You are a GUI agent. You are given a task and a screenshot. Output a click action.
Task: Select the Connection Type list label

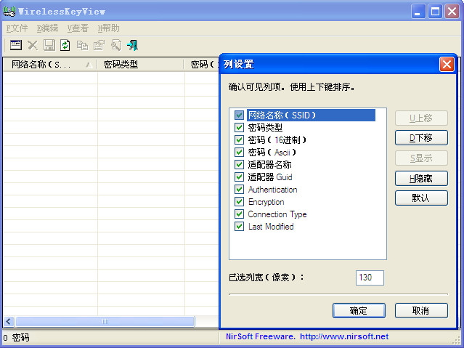click(x=277, y=214)
